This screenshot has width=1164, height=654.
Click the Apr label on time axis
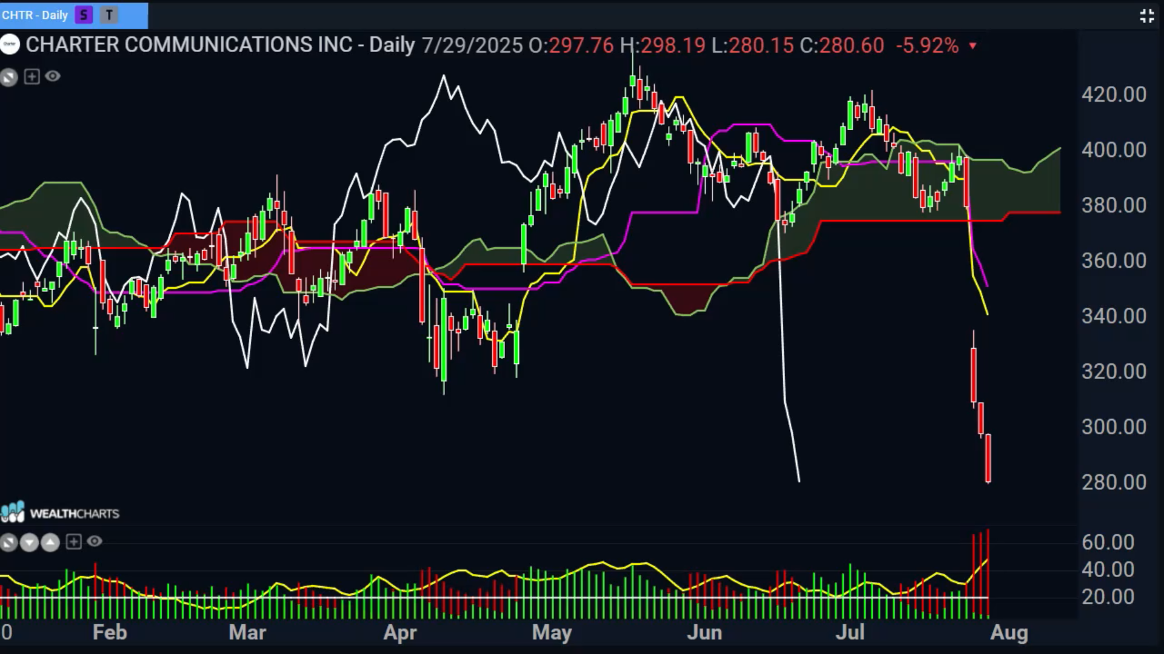[400, 633]
